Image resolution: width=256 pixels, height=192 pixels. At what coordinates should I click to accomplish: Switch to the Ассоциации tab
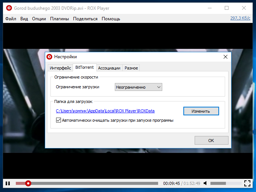tap(109, 68)
